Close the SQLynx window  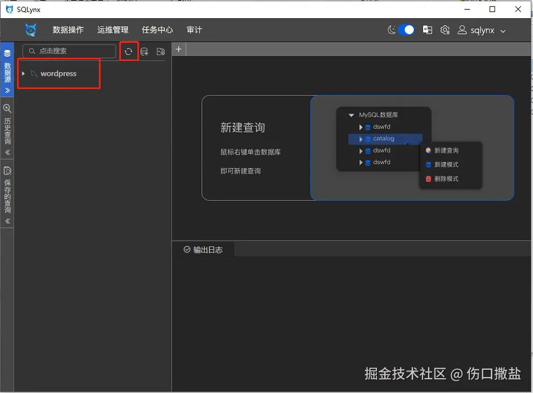pos(518,9)
